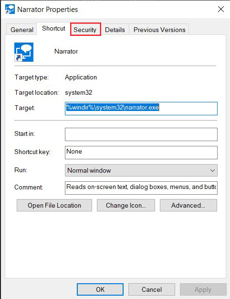Screen dimensions: 230x299
Task: Confirm with the OK button
Action: coord(100,289)
